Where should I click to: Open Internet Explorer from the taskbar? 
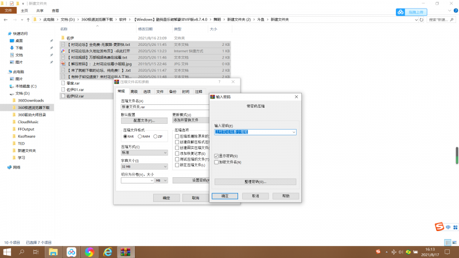point(107,252)
